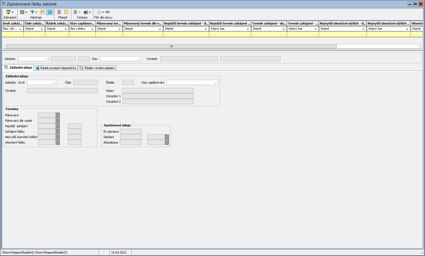Click the sort rows icon in Nástroje
Image resolution: width=425 pixels, height=256 pixels.
tap(22, 12)
